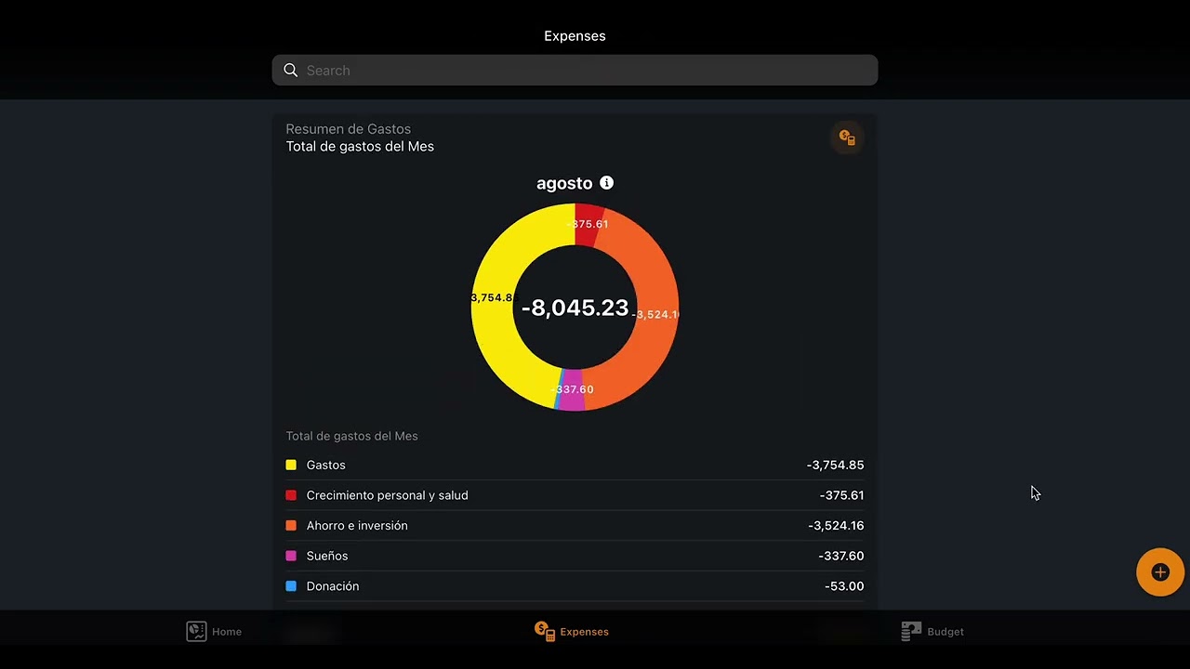
Task: Select the Gastos category row label
Action: click(325, 466)
